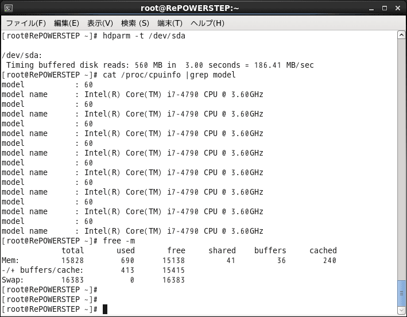Click the /dev/sda: output line

(x=22, y=56)
